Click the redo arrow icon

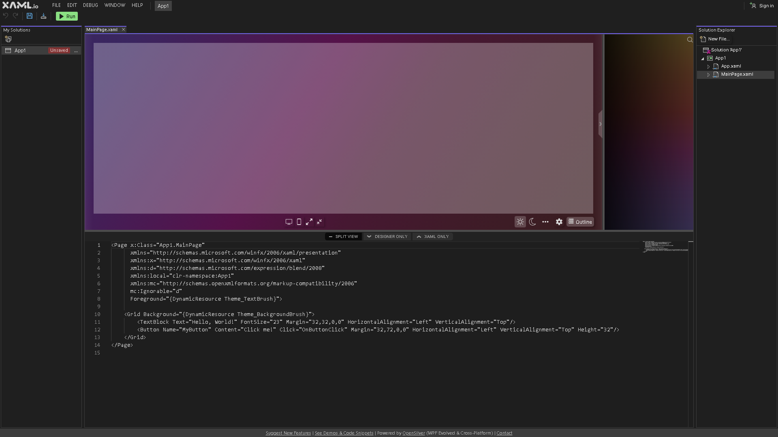(15, 16)
